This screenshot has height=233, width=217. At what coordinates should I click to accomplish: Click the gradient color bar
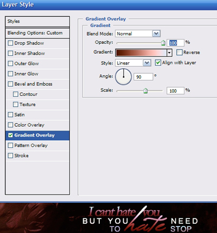tap(141, 53)
